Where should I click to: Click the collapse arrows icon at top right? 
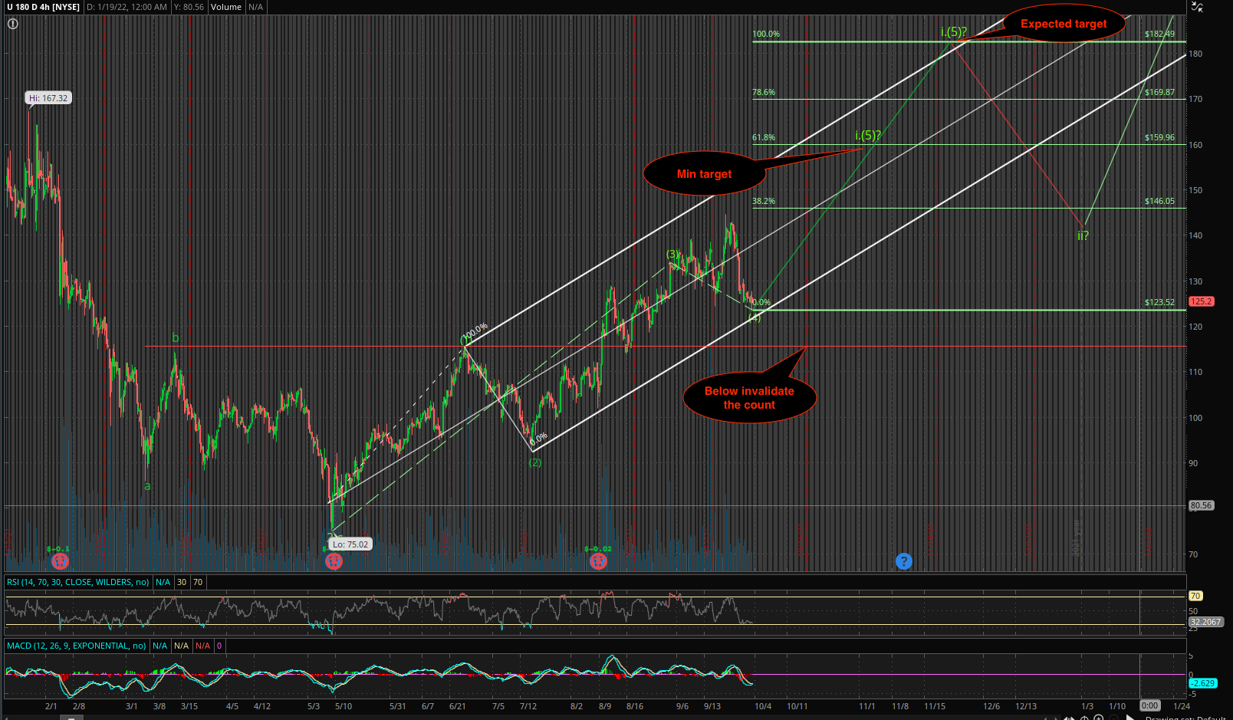(x=1197, y=8)
